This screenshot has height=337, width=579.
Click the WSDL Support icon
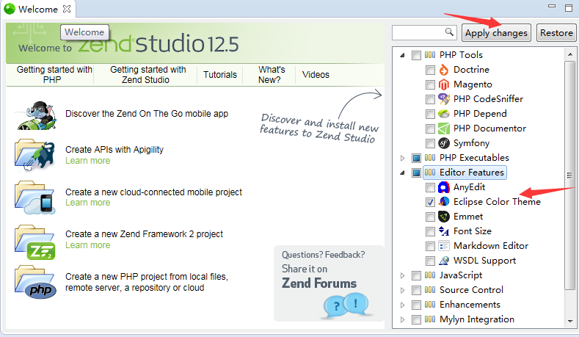[x=443, y=261]
